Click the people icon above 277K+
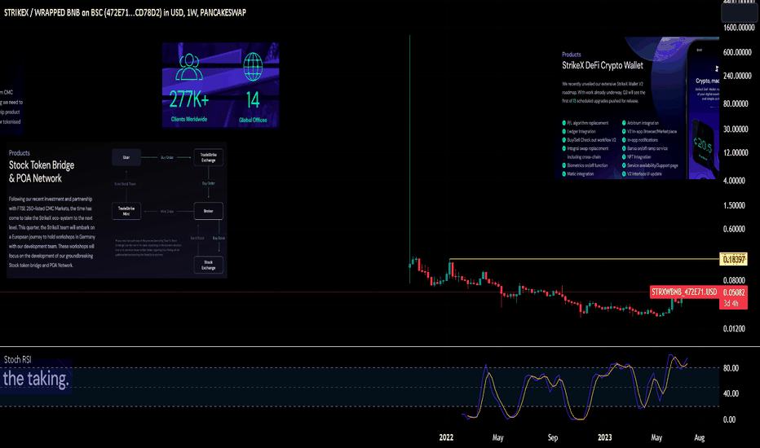The height and width of the screenshot is (448, 760). [x=189, y=67]
